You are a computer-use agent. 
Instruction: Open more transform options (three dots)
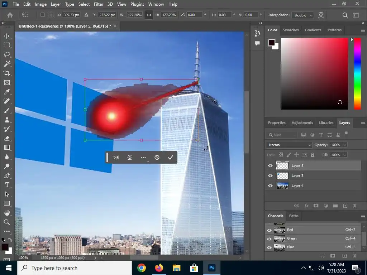point(143,158)
